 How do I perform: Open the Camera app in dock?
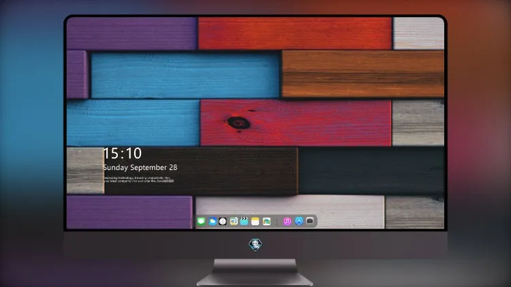pyautogui.click(x=310, y=221)
